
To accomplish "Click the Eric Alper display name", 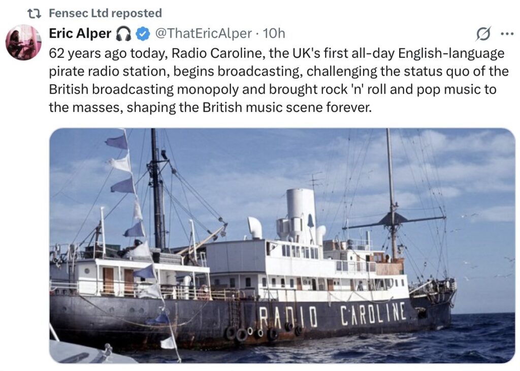I will 80,34.
